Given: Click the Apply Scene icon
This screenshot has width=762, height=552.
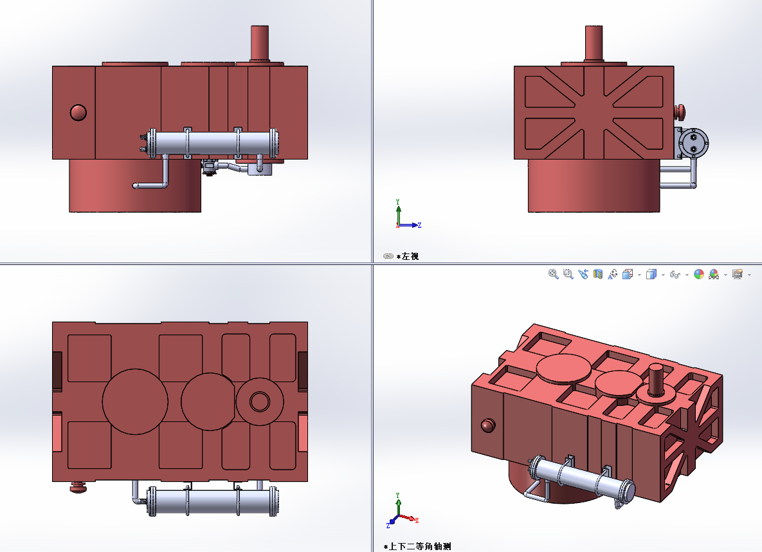Looking at the screenshot, I should 714,274.
